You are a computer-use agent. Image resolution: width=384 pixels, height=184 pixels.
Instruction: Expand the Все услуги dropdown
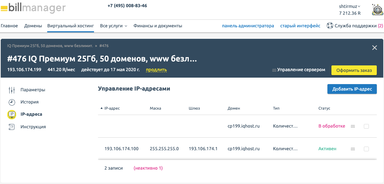113,26
